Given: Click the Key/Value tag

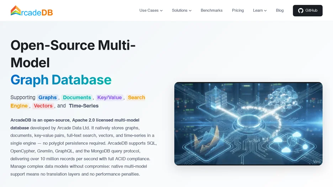Looking at the screenshot, I should tap(109, 98).
